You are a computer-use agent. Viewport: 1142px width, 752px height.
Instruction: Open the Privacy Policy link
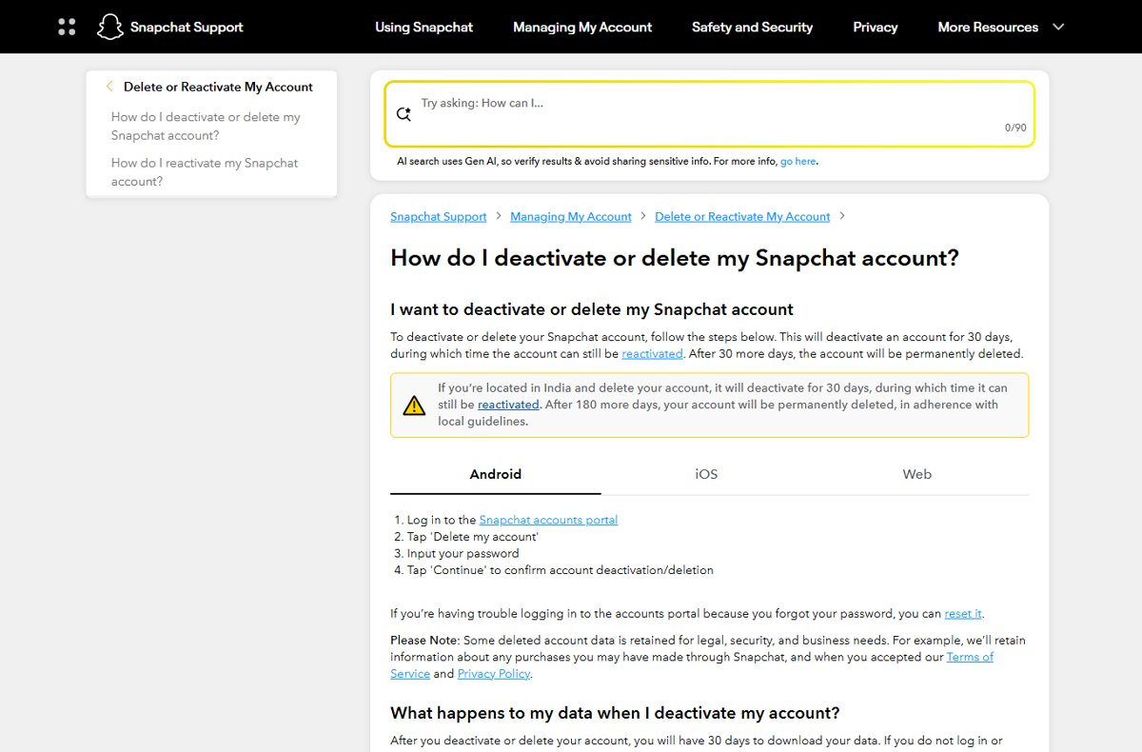[x=494, y=674]
